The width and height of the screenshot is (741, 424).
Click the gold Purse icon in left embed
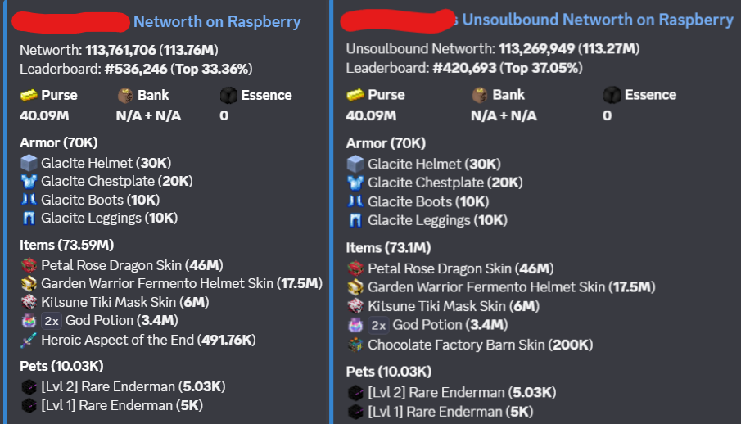pyautogui.click(x=29, y=96)
